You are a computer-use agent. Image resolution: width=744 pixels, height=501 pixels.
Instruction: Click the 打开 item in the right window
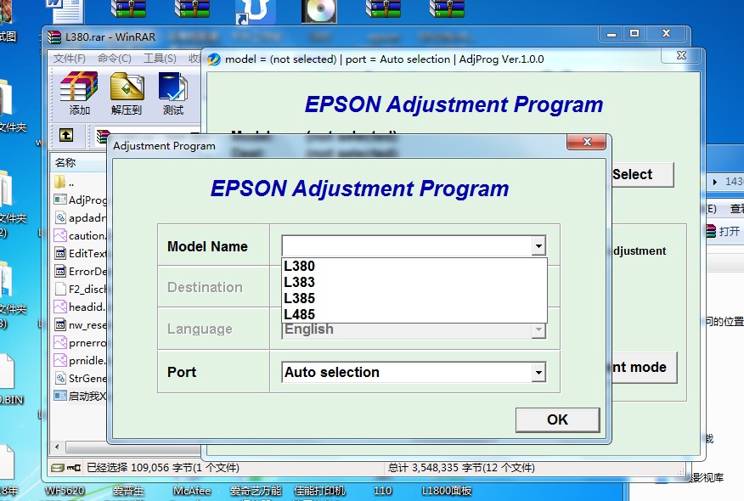click(x=723, y=232)
